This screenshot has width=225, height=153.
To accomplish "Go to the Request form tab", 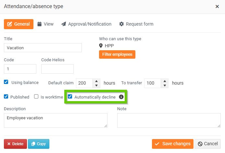I will coord(136,24).
